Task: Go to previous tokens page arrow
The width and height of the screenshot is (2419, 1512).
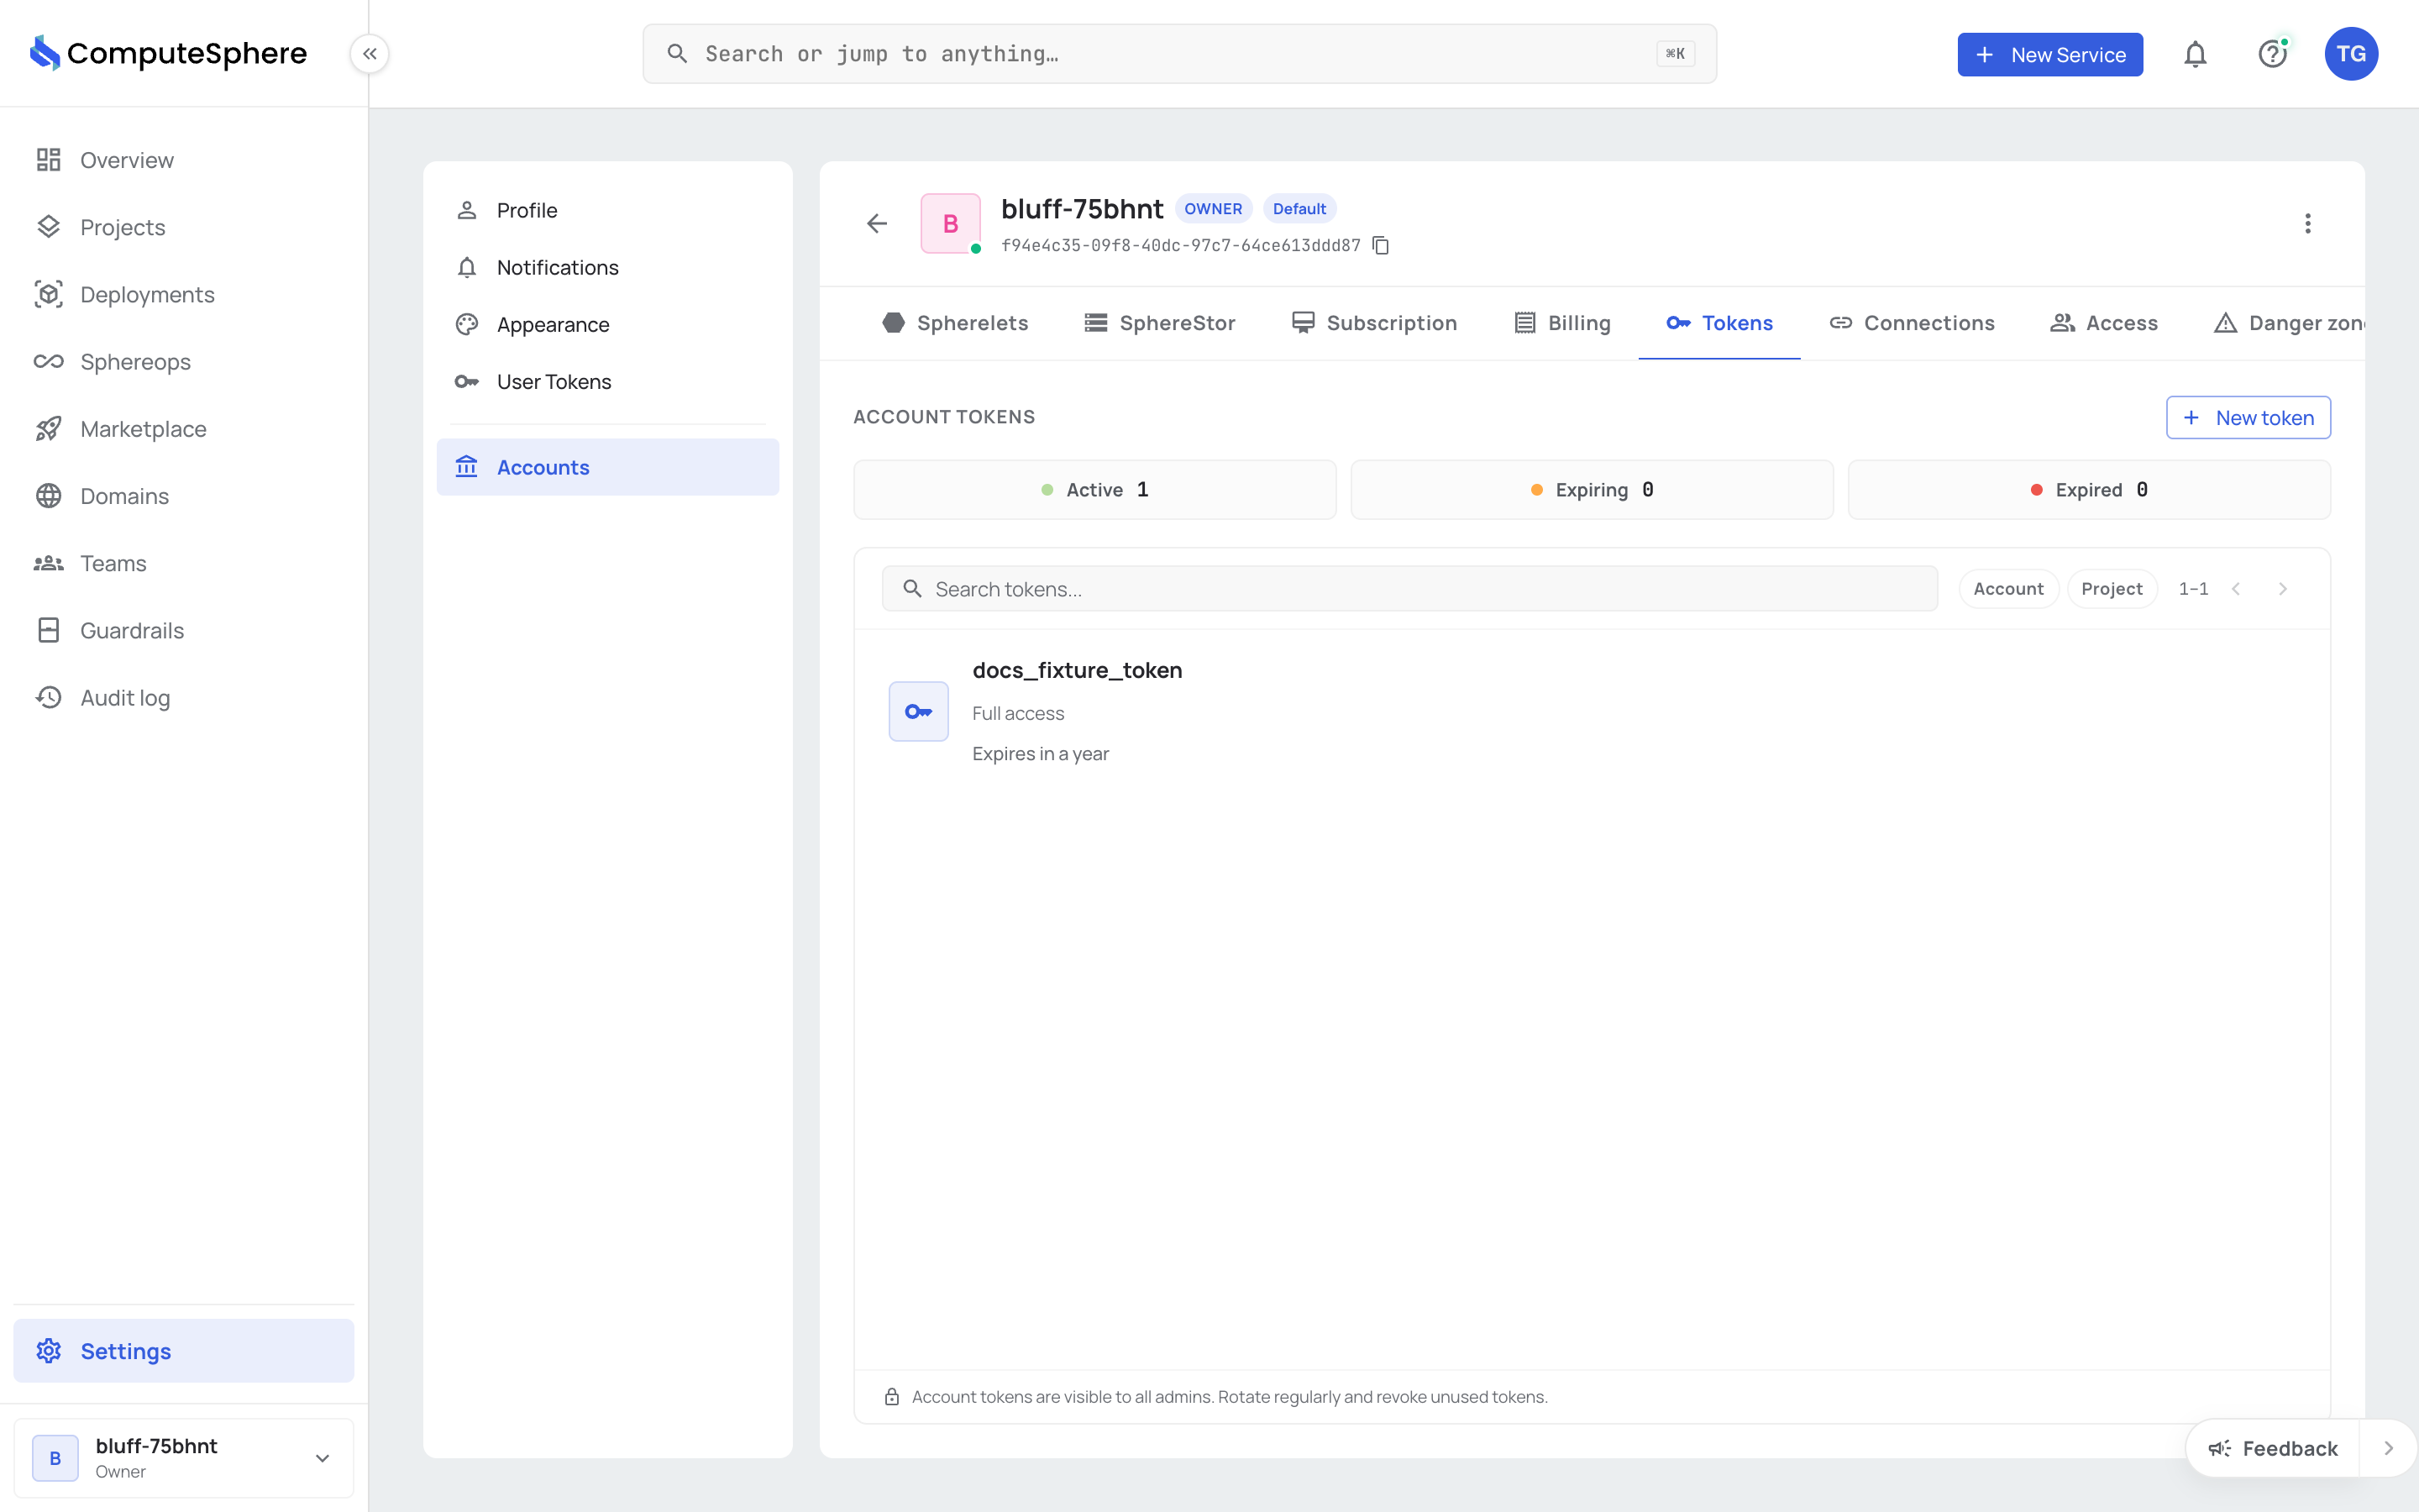Action: [2236, 589]
